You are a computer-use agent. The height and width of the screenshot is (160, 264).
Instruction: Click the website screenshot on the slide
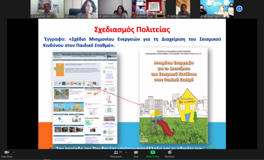point(85,98)
